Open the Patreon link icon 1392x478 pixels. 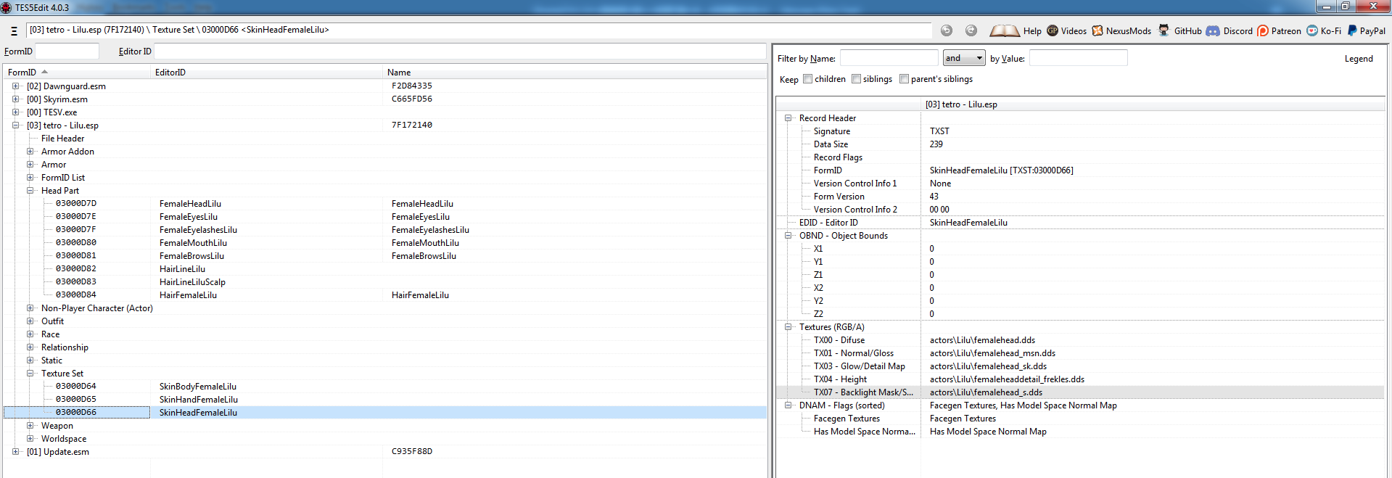tap(1263, 30)
